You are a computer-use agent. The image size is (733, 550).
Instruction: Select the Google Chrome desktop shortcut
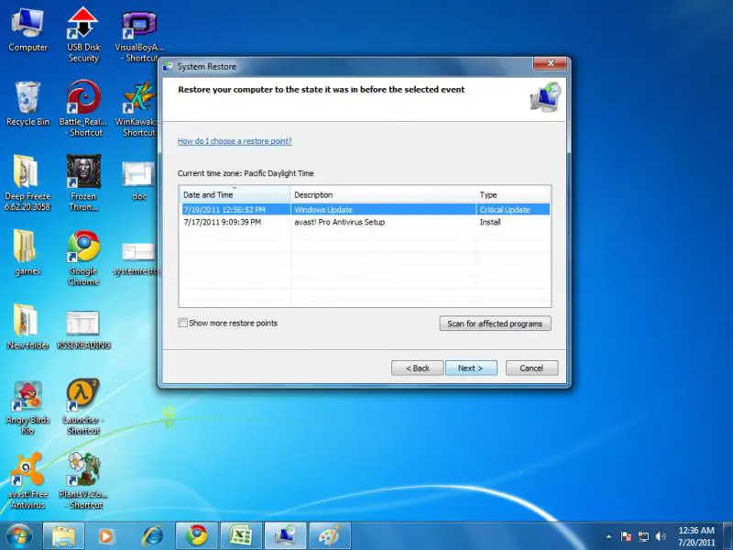[83, 258]
